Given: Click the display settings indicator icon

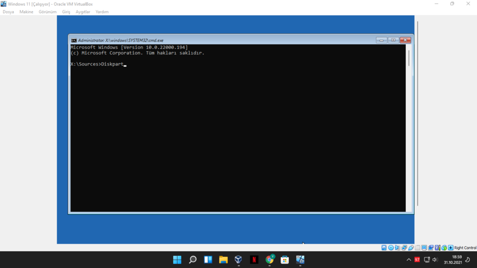Looking at the screenshot, I should tap(424, 248).
